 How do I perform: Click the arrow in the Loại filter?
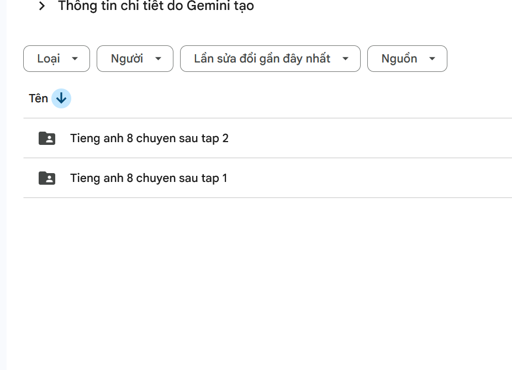tap(75, 59)
